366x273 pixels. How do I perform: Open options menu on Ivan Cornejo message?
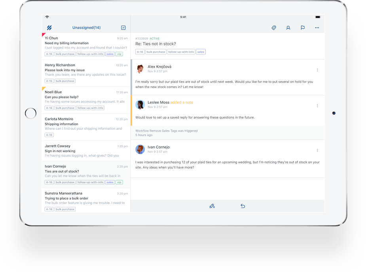pyautogui.click(x=317, y=150)
